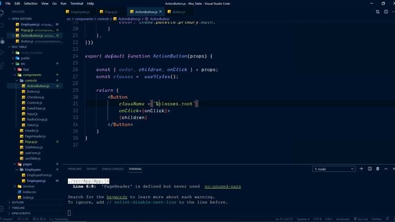Click components in the breadcrumb path

(x=84, y=19)
